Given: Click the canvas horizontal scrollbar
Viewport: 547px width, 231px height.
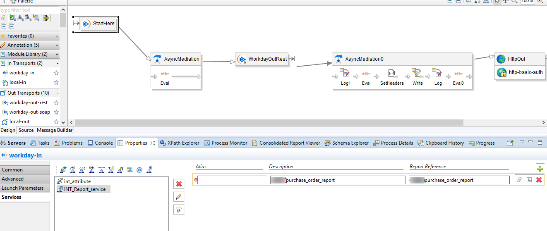Looking at the screenshot, I should 269,122.
